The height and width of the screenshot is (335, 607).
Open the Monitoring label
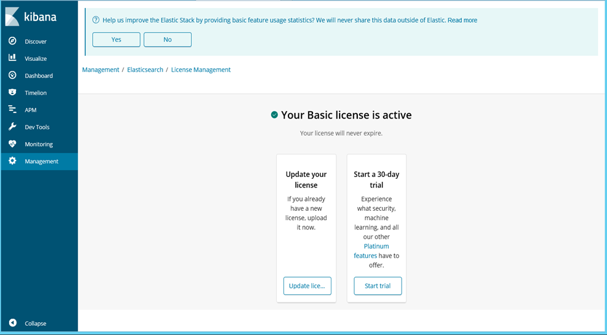click(x=39, y=144)
